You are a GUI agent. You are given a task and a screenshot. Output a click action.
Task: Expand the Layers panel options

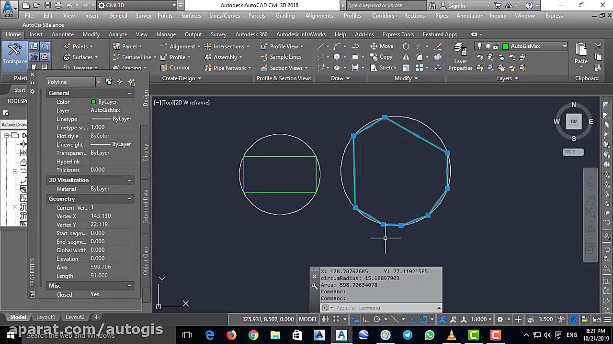[507, 78]
